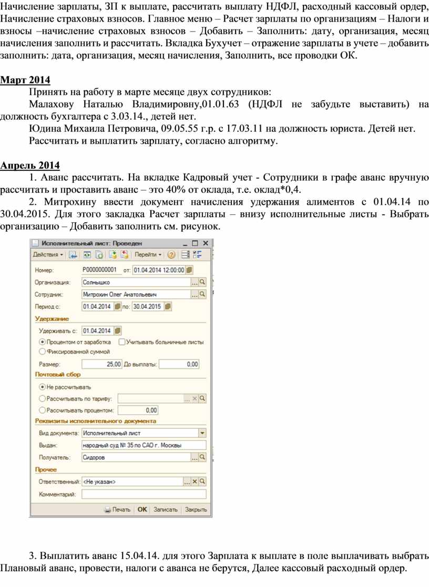Click the Получатель field containing Сидоров
The image size is (429, 587).
point(136,458)
